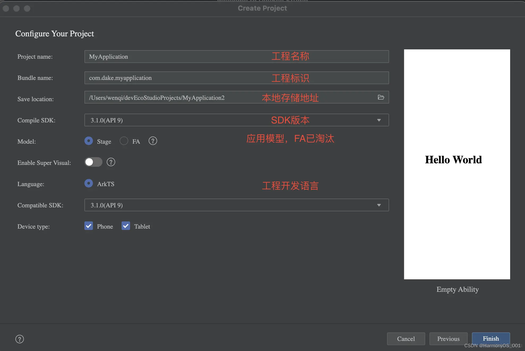Click the Stage model radio button icon
Screen dimensions: 525x351
pos(88,141)
